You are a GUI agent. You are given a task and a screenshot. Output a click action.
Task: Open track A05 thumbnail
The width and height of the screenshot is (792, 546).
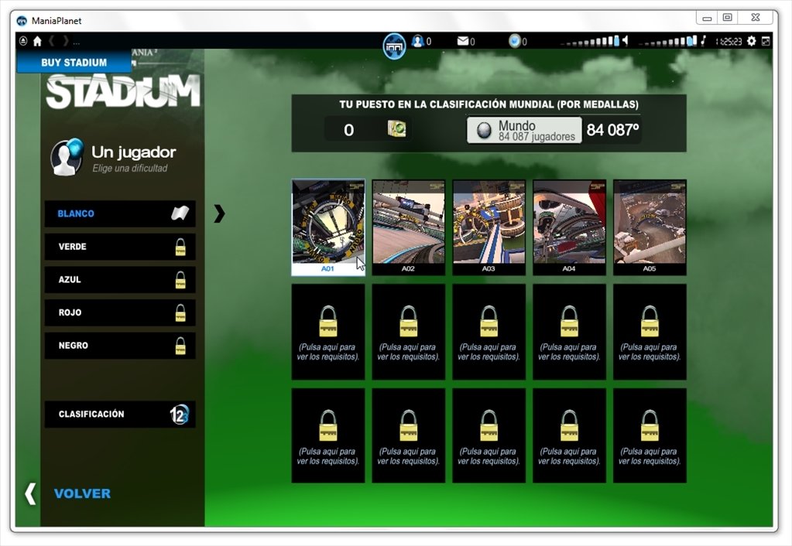coord(650,227)
